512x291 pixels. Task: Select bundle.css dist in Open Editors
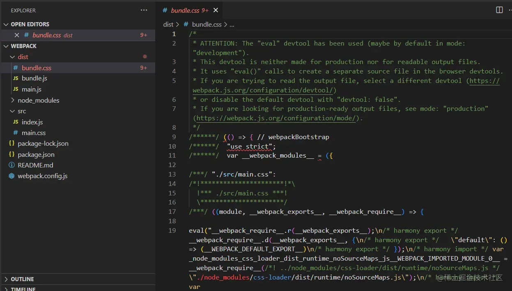(78, 35)
